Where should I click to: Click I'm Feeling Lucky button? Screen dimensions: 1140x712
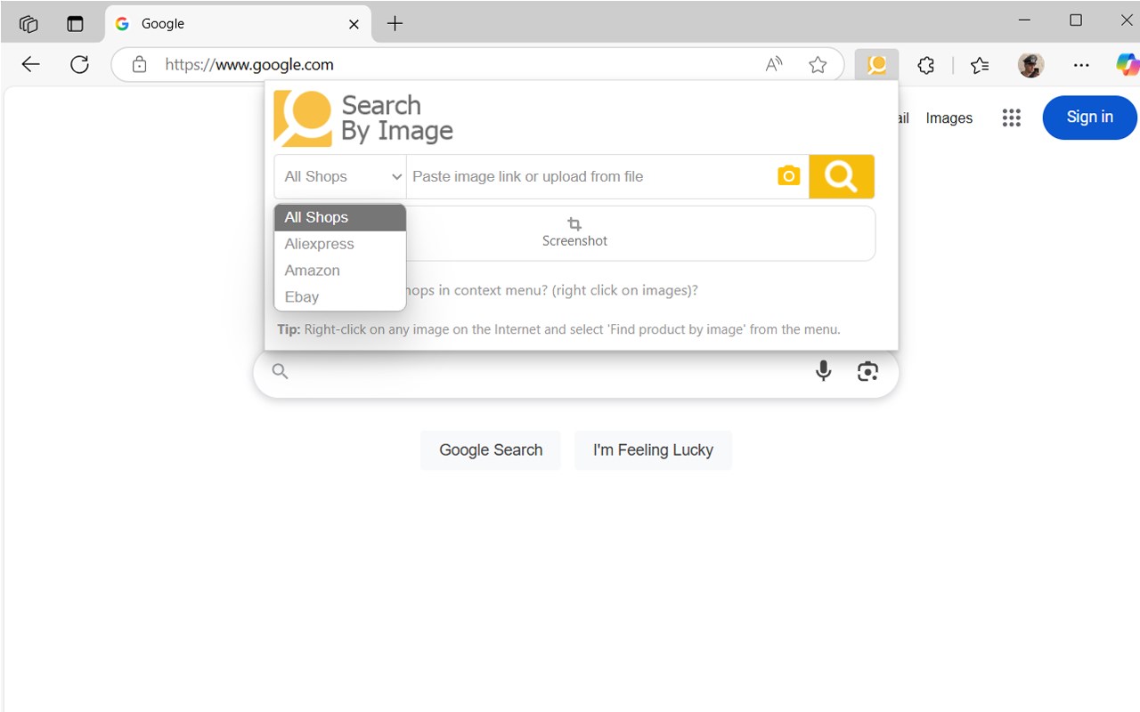[653, 450]
